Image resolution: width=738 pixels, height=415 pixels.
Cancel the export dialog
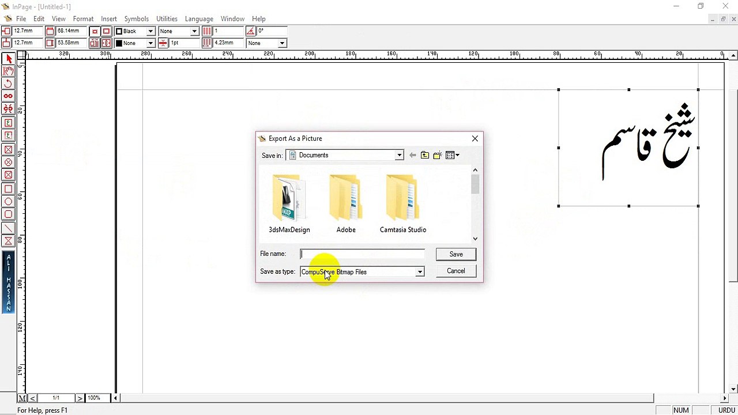[x=456, y=271]
